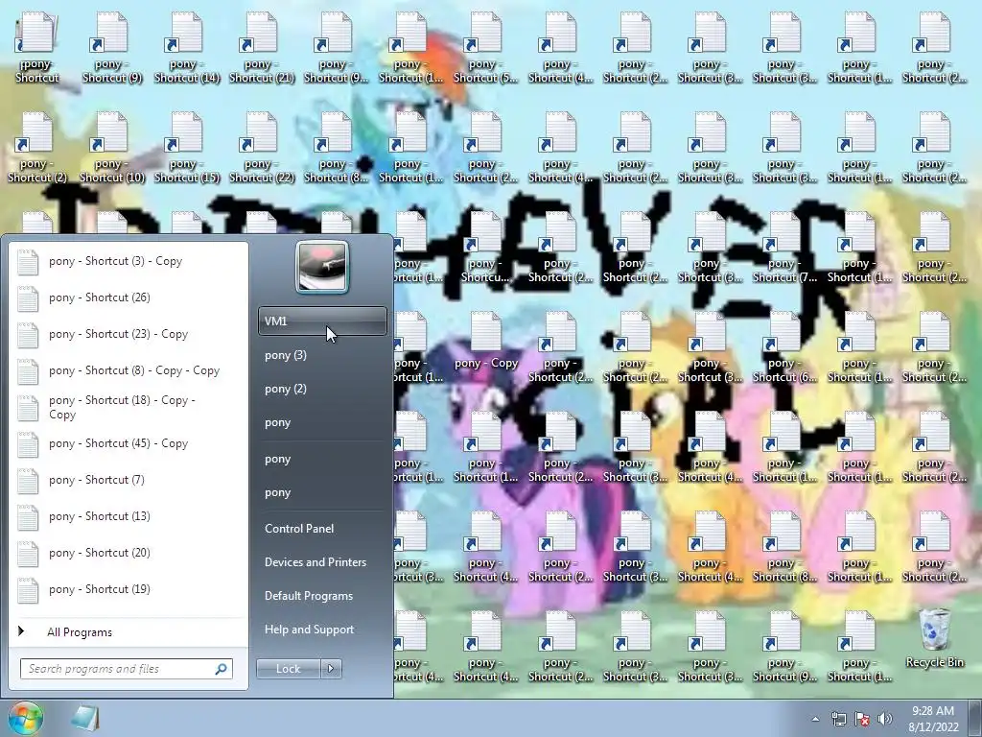Launch pony - Shortcut (3) - Copy
The image size is (982, 737).
(129, 261)
